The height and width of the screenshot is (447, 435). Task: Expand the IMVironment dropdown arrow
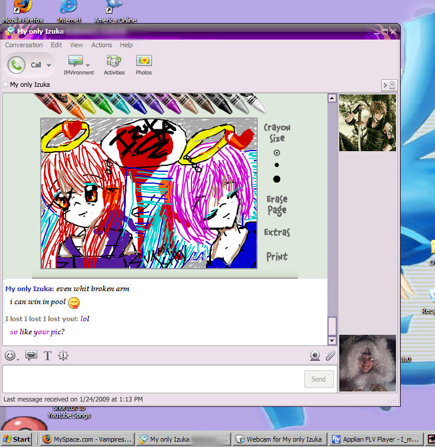(x=88, y=66)
